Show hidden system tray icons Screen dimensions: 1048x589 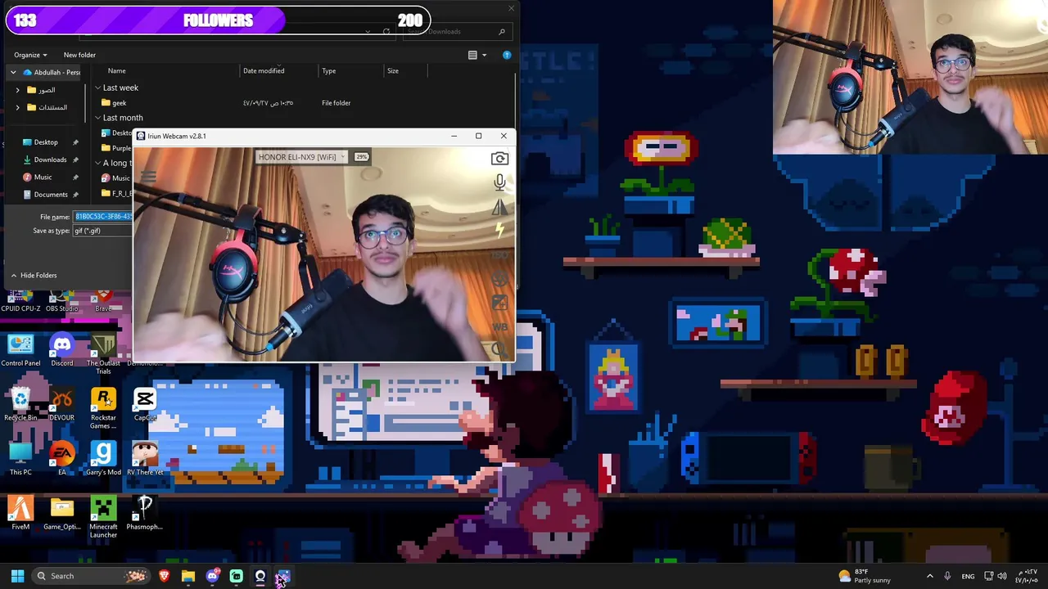tap(929, 576)
